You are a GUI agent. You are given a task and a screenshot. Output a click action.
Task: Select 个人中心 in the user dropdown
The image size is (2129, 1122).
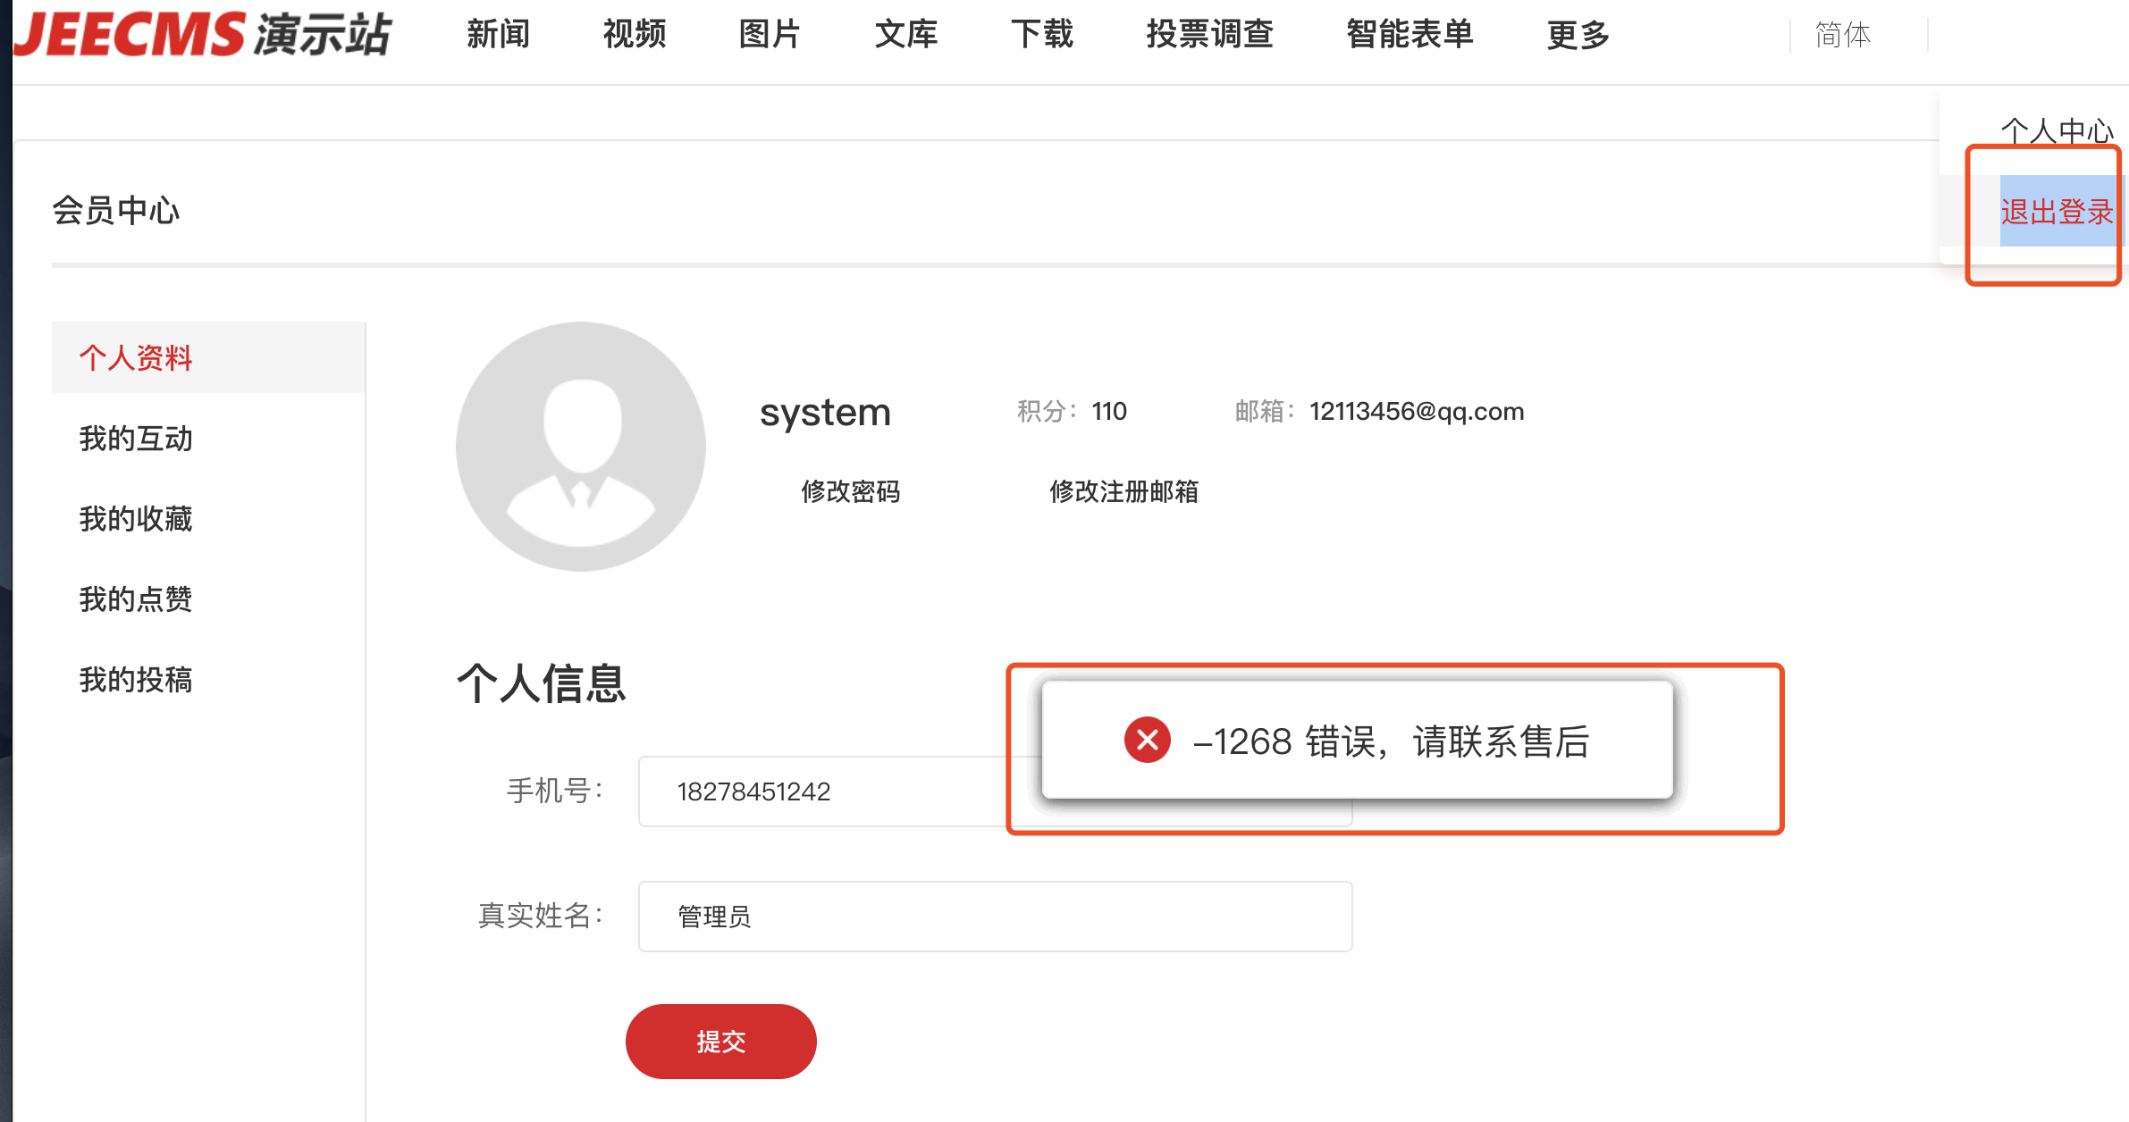pos(2056,131)
